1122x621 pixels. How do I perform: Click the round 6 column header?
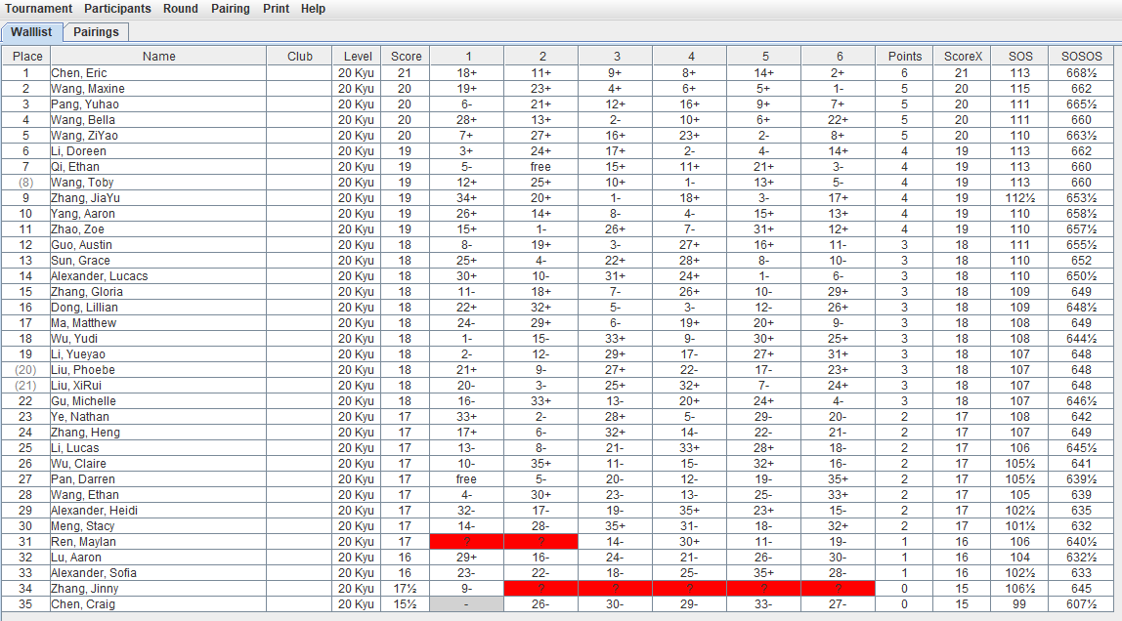pos(840,57)
